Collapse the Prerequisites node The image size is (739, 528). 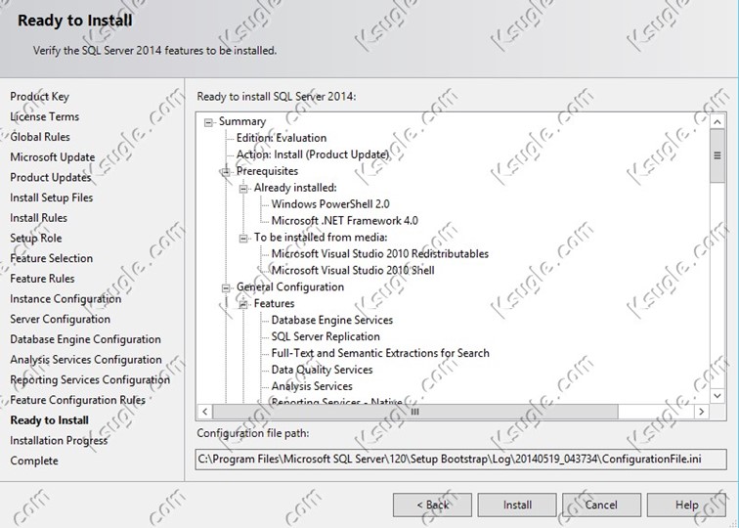(x=226, y=172)
